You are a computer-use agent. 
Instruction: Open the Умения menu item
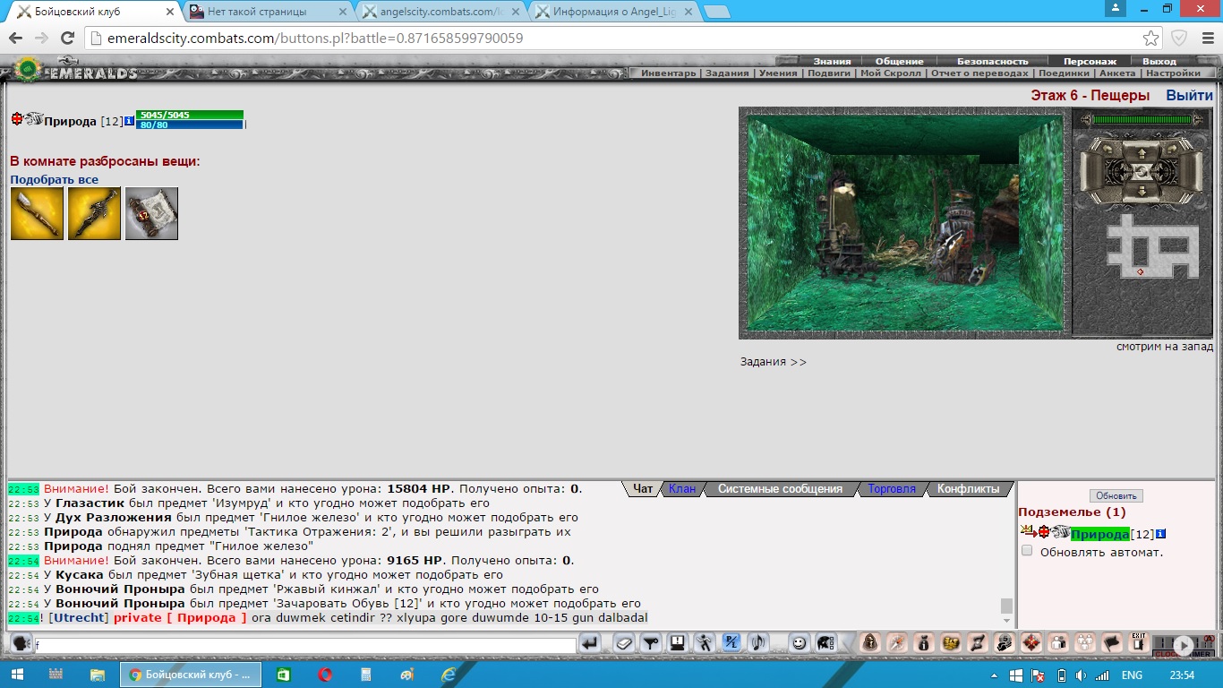[x=778, y=73]
